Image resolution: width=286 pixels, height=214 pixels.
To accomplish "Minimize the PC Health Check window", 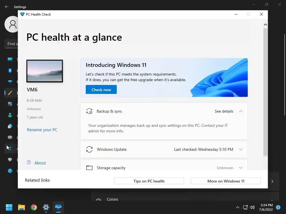I will pyautogui.click(x=236, y=14).
